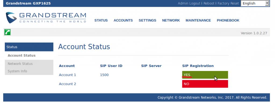The width and height of the screenshot is (275, 105).
Task: Open the English language dropdown
Action: 255,3
